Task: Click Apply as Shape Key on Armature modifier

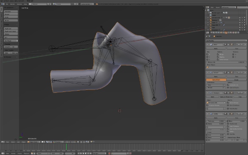Action: [226, 97]
